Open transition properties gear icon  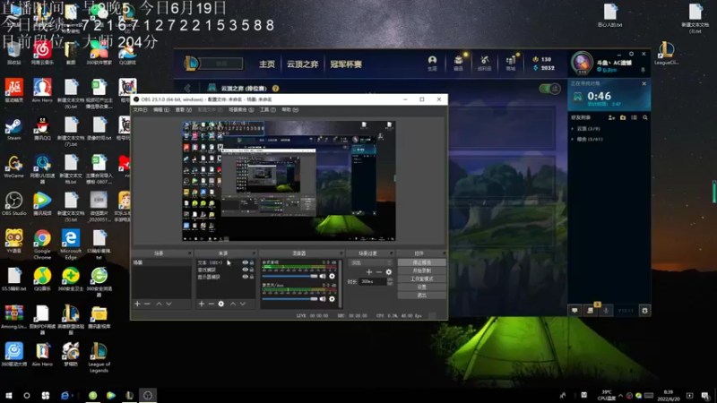point(389,272)
